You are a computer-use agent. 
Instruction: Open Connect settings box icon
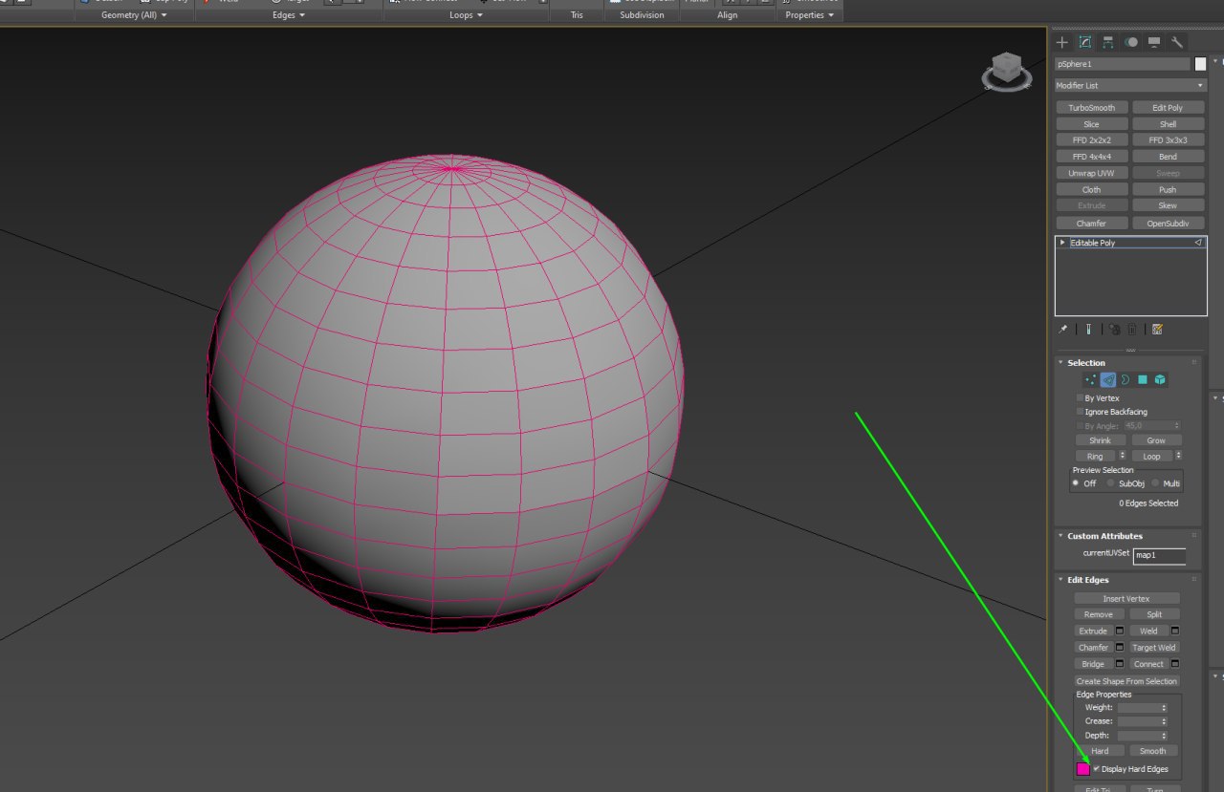[x=1175, y=663]
